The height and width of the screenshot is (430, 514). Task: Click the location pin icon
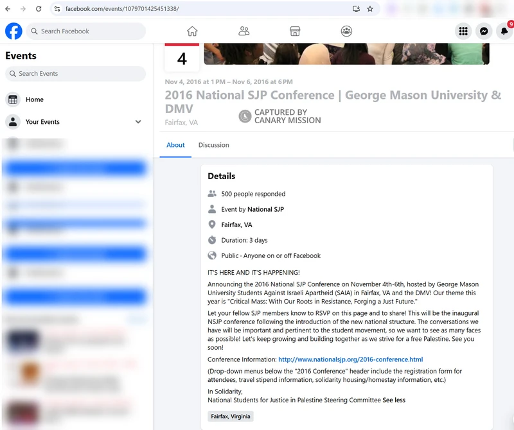(212, 225)
